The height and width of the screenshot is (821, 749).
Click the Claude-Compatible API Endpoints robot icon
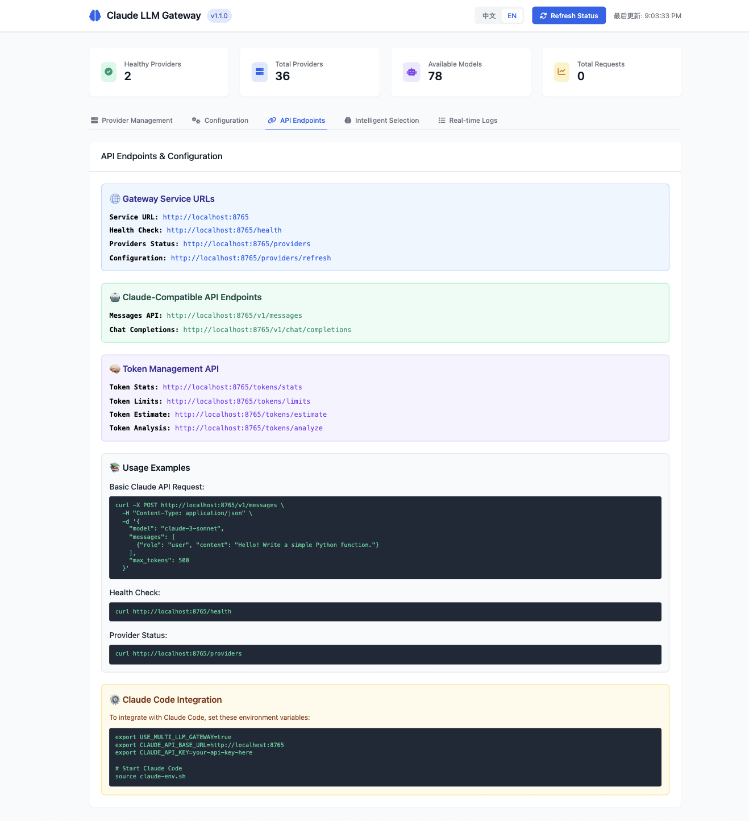(115, 297)
